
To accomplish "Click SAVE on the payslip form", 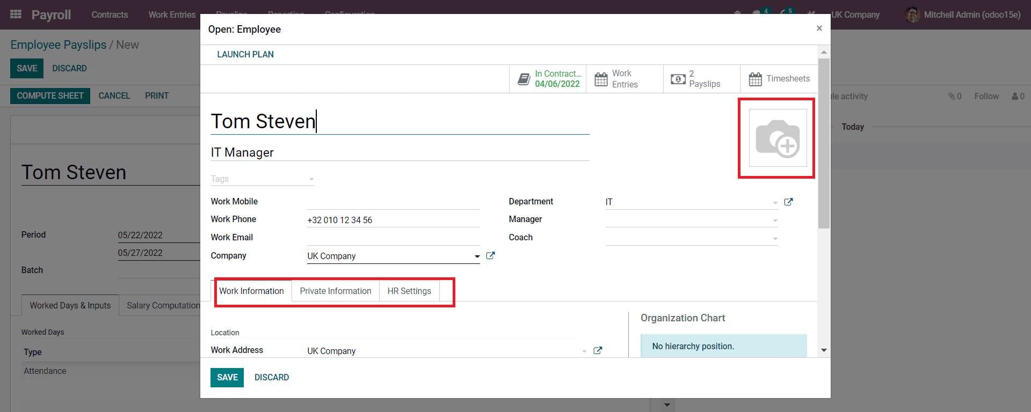I will [x=27, y=68].
